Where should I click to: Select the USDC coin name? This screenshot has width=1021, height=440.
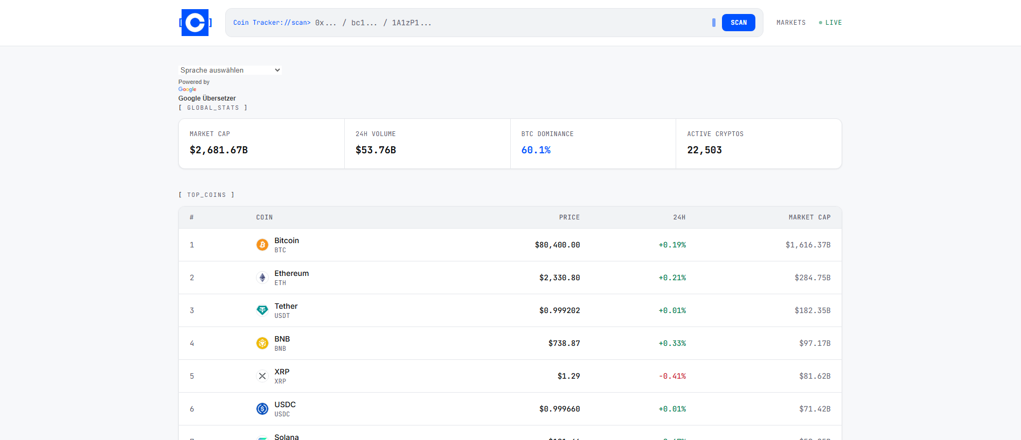[x=285, y=404]
